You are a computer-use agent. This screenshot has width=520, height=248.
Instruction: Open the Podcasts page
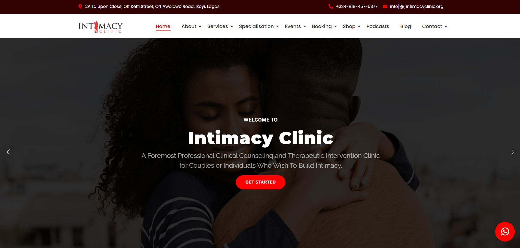378,26
